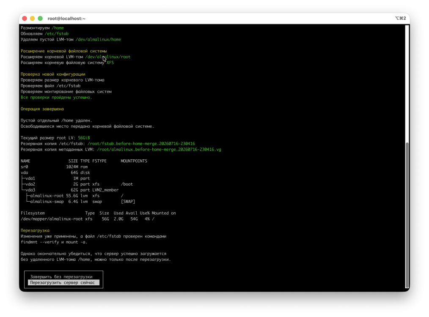Screen dimensions: 429x317
Task: Click the MOUNTPOINTS column header
Action: (x=134, y=161)
